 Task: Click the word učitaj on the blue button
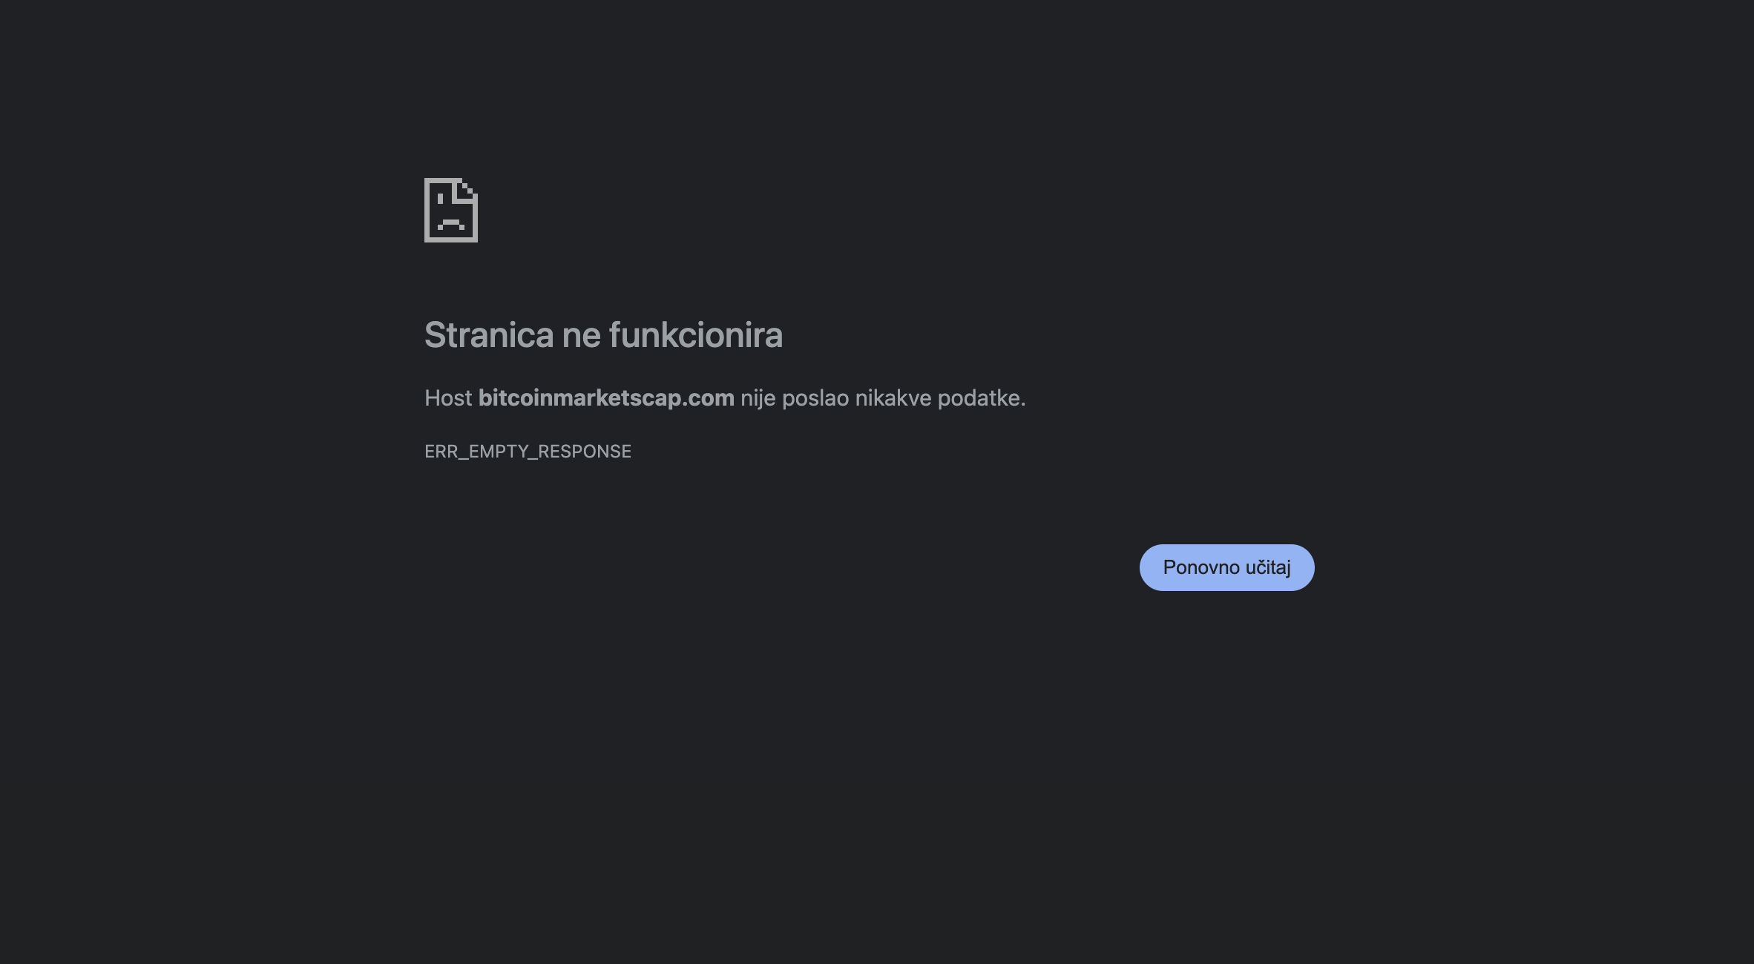pyautogui.click(x=1268, y=567)
